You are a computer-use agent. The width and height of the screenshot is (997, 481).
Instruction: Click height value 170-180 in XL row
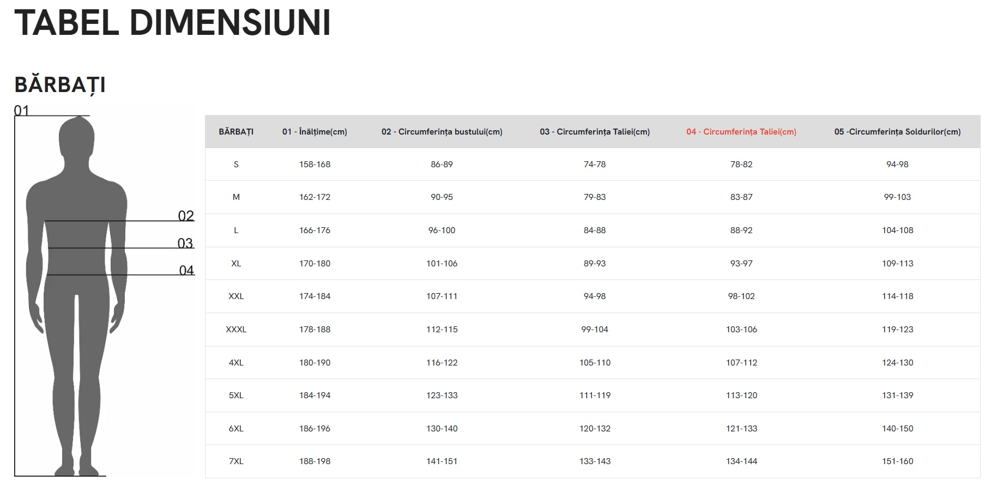click(315, 264)
